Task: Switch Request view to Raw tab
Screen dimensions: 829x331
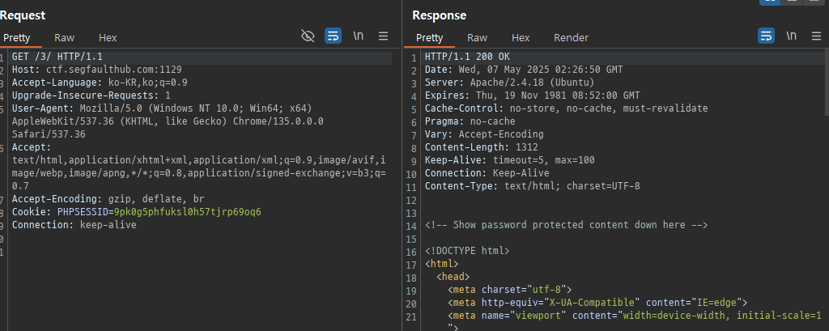Action: pyautogui.click(x=65, y=37)
